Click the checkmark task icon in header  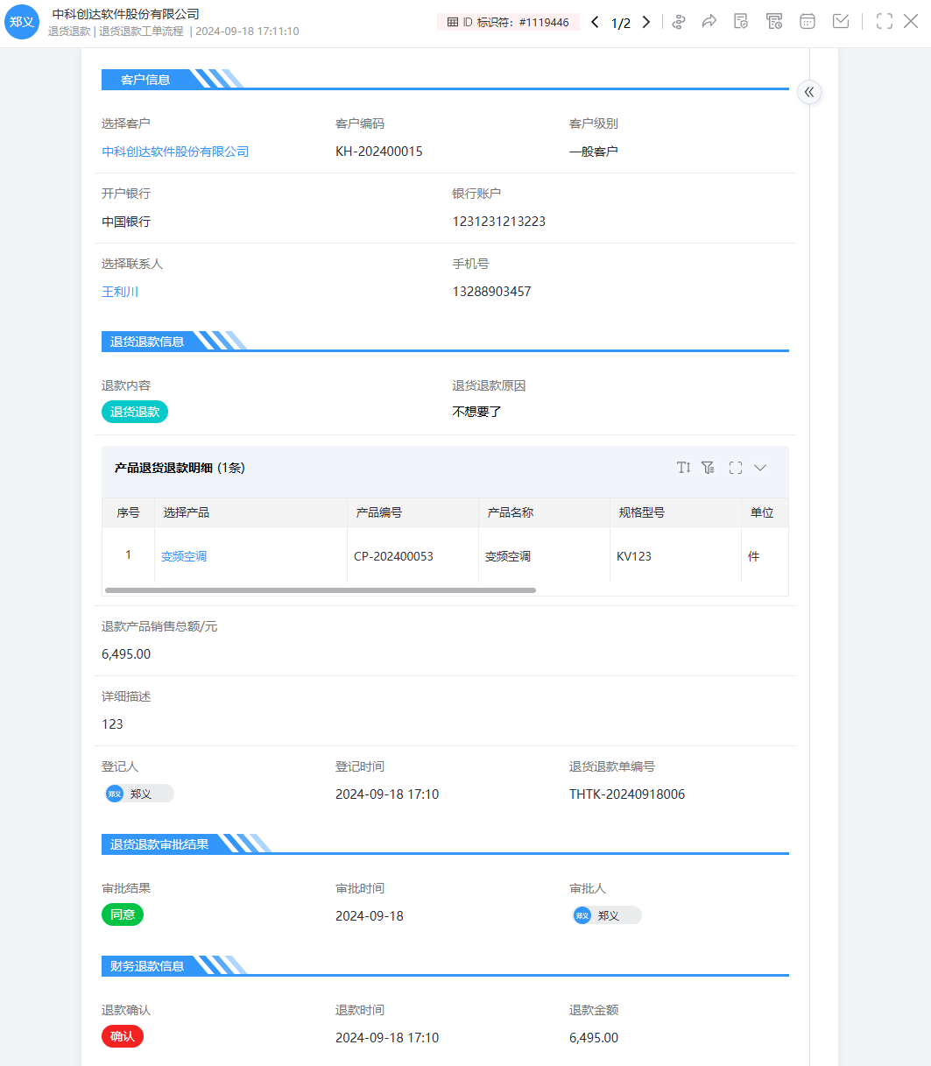point(841,22)
